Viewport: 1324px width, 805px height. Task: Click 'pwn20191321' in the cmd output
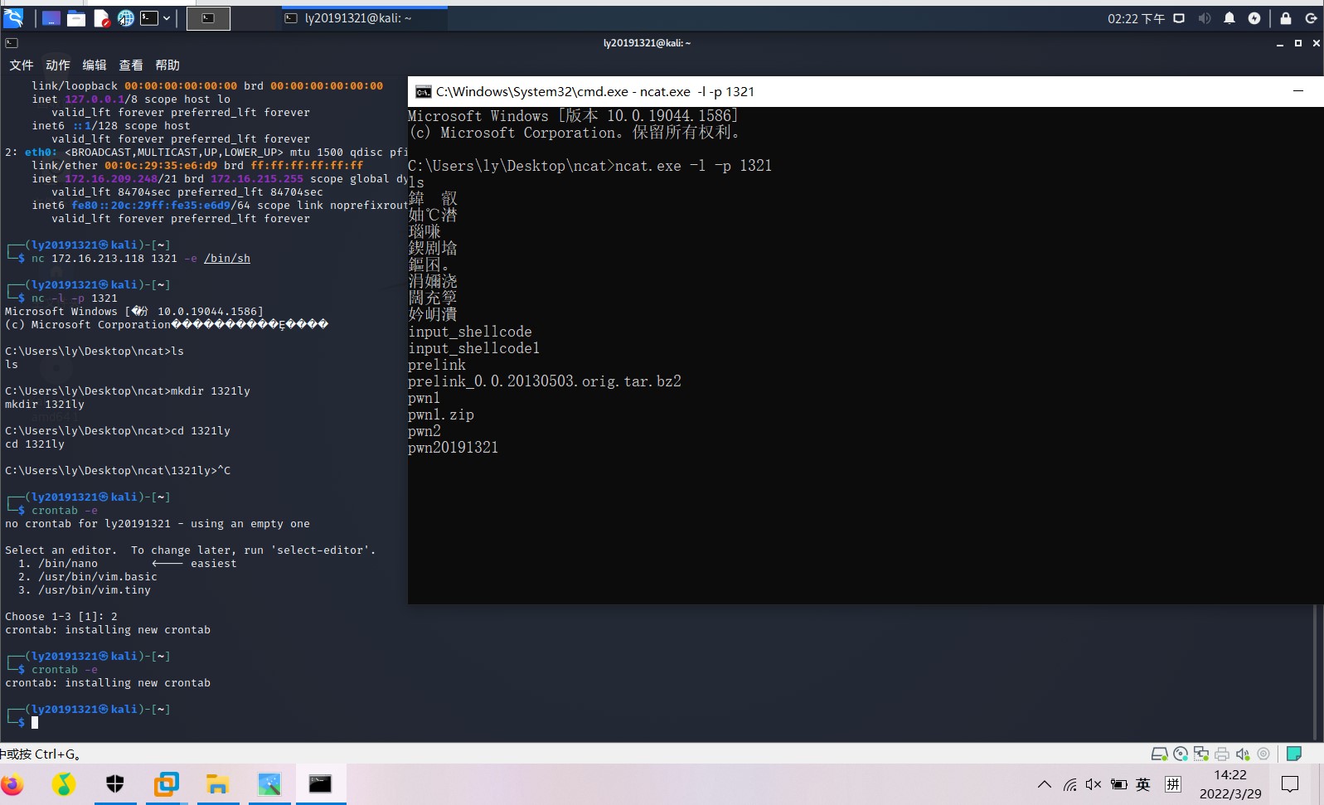coord(453,448)
